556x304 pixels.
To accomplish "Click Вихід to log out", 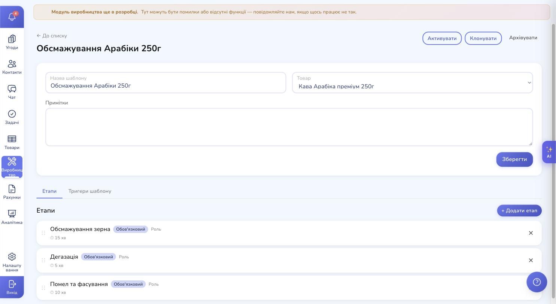I will (12, 287).
